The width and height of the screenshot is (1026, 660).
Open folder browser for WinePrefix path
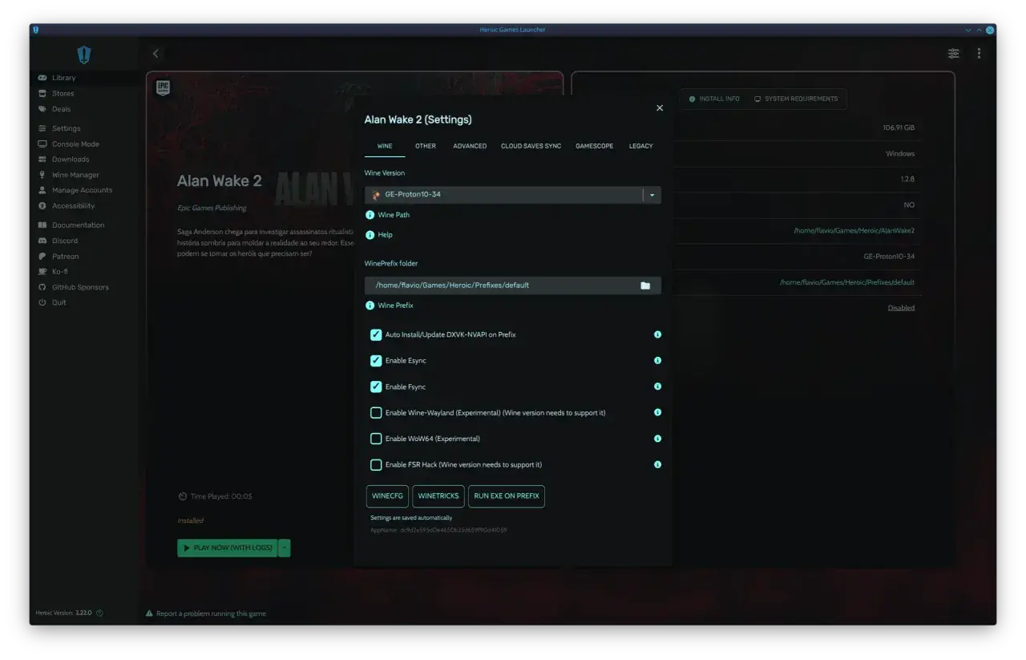tap(645, 285)
